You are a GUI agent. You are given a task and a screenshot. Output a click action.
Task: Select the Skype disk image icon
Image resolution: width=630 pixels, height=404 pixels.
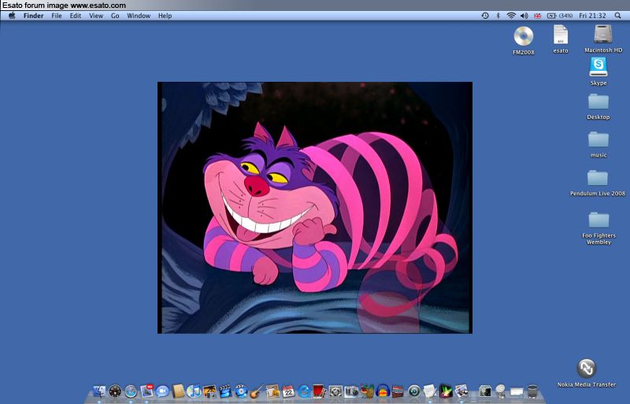click(598, 67)
